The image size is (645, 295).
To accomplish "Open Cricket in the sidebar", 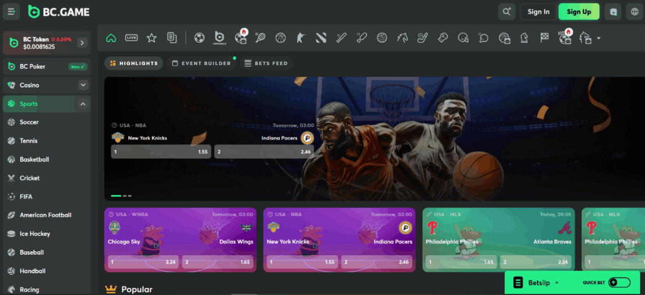I will [46, 178].
